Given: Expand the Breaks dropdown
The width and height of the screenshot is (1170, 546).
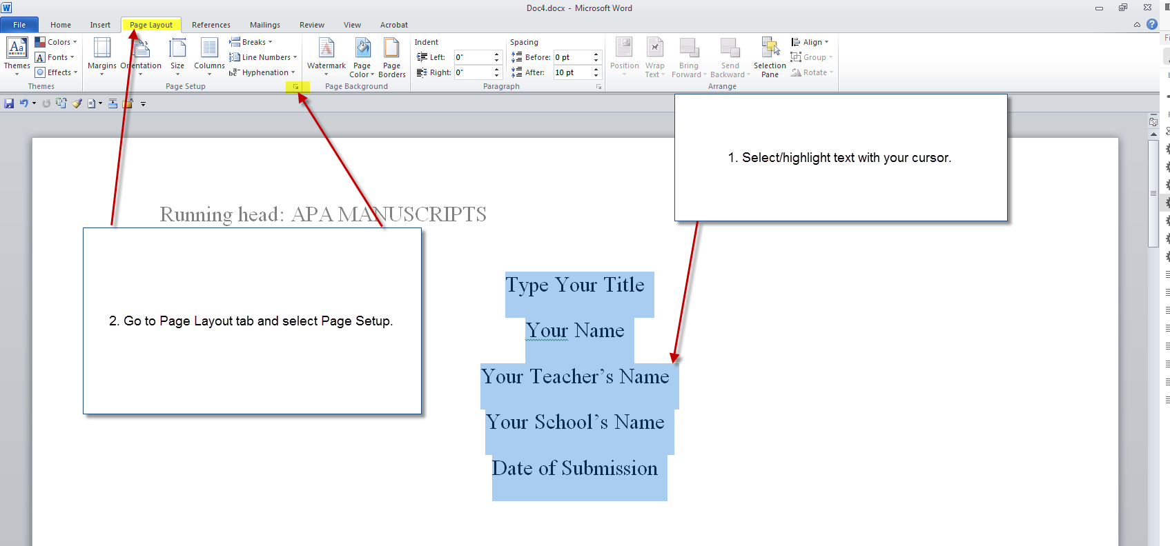Looking at the screenshot, I should [253, 42].
